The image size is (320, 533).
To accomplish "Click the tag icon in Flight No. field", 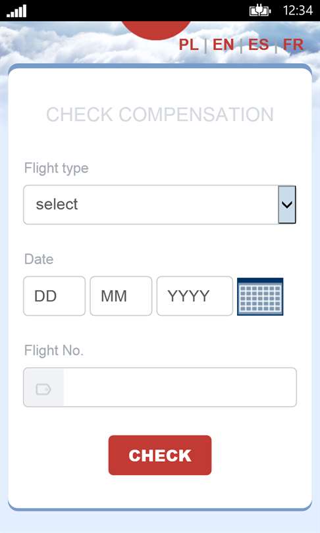I will pos(43,389).
